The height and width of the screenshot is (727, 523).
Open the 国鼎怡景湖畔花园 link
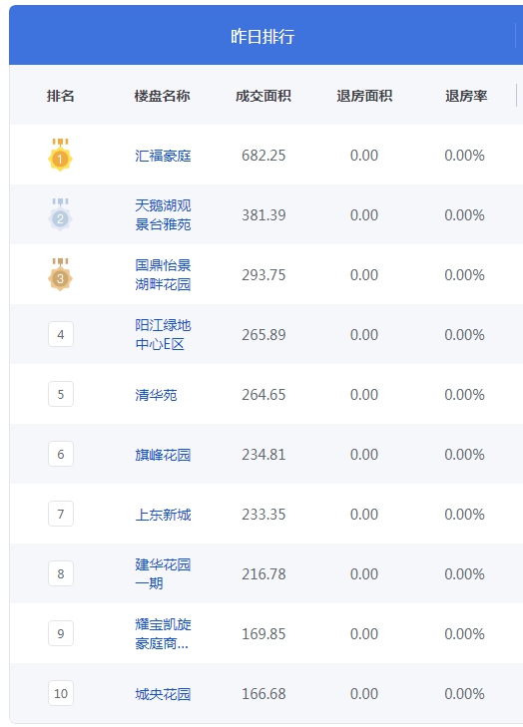(x=163, y=274)
